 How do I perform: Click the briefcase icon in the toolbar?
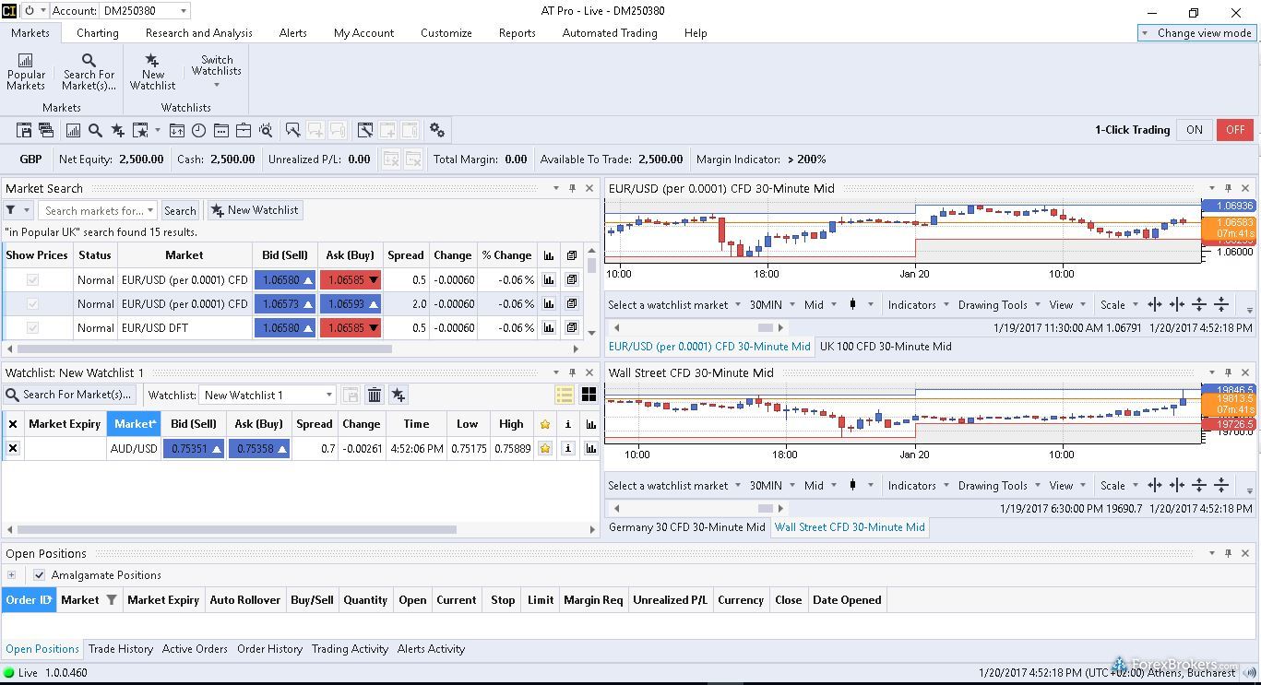coord(244,130)
